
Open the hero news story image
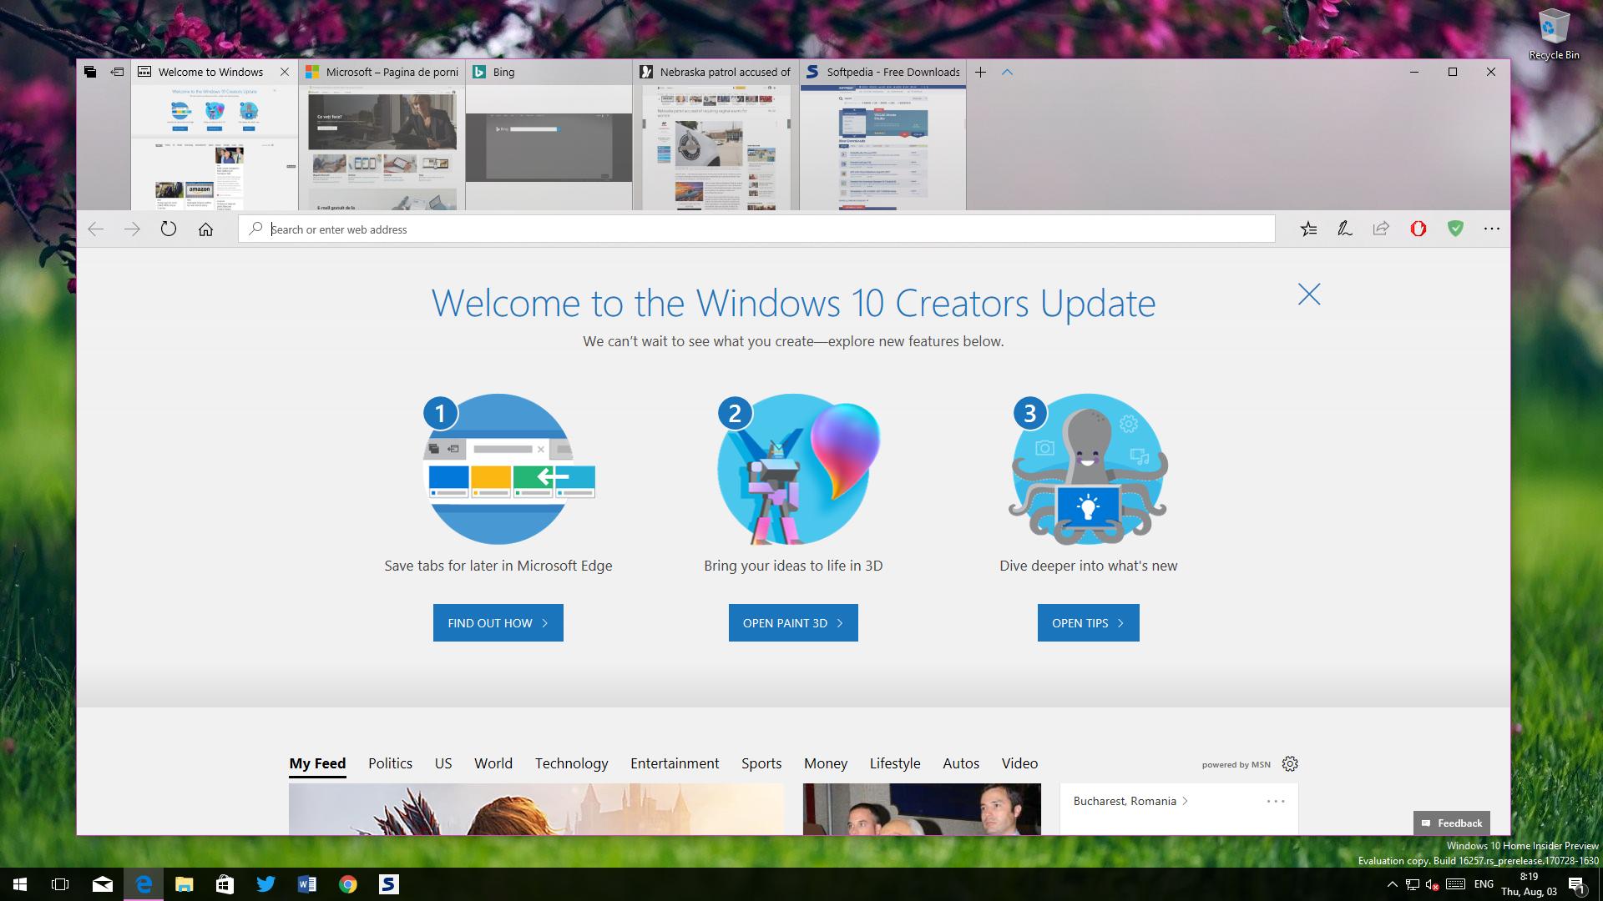536,808
